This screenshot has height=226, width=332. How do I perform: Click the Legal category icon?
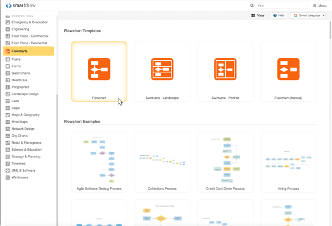tap(8, 108)
